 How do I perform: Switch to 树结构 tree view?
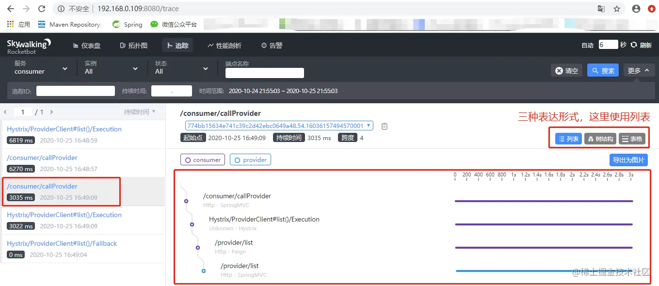coord(600,139)
